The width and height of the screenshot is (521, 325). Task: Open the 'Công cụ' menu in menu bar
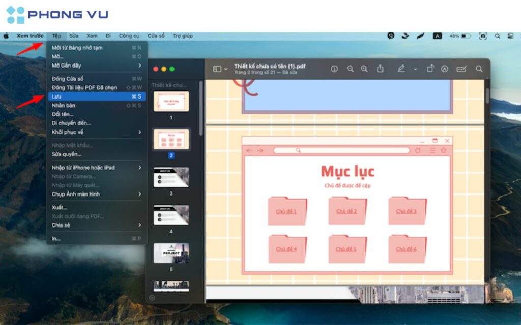coord(129,36)
